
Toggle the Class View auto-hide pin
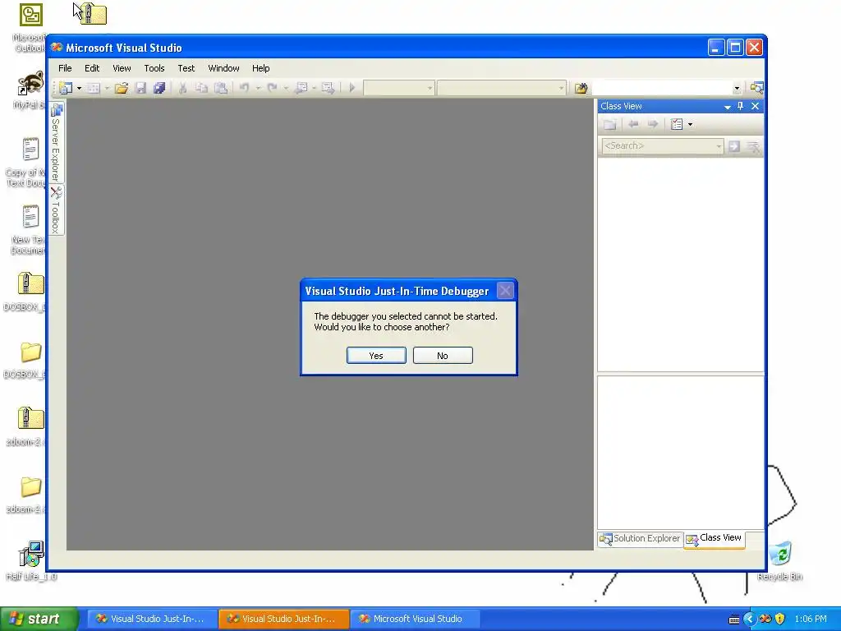point(741,106)
